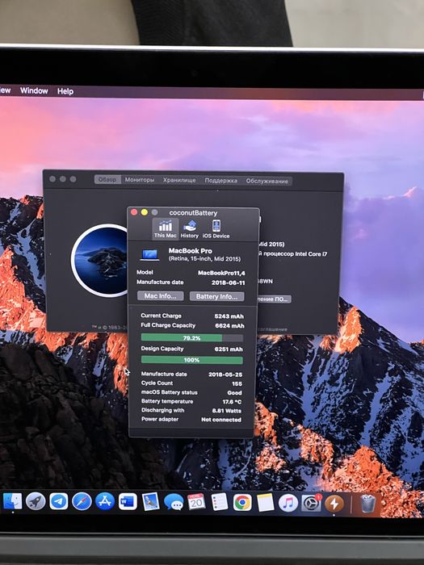Open the Window menu
The image size is (424, 565).
pyautogui.click(x=34, y=90)
